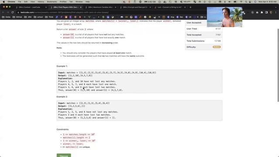Click the Example 2 heading
279x157 pixels.
[x=62, y=97]
